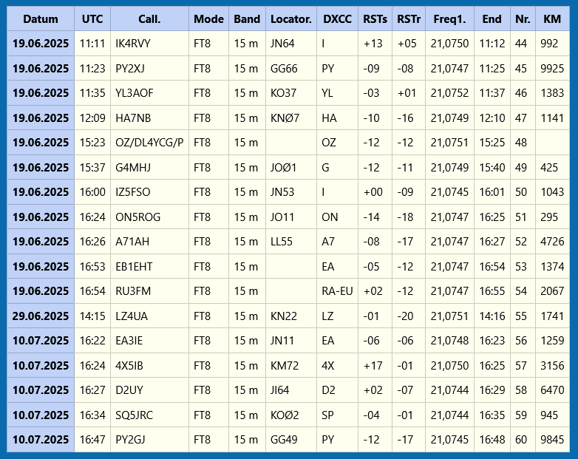
Task: Click distance value 9925
Action: 552,69
